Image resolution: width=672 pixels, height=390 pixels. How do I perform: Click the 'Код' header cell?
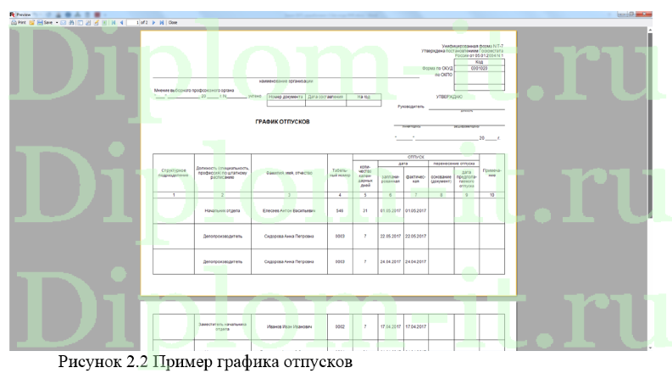pyautogui.click(x=479, y=62)
